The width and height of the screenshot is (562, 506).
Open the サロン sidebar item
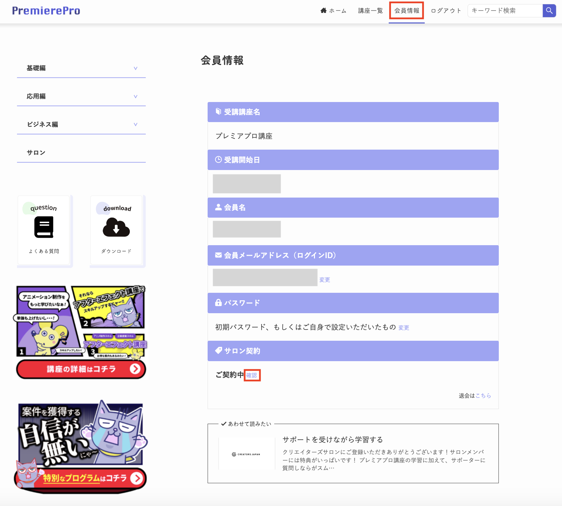pyautogui.click(x=36, y=153)
